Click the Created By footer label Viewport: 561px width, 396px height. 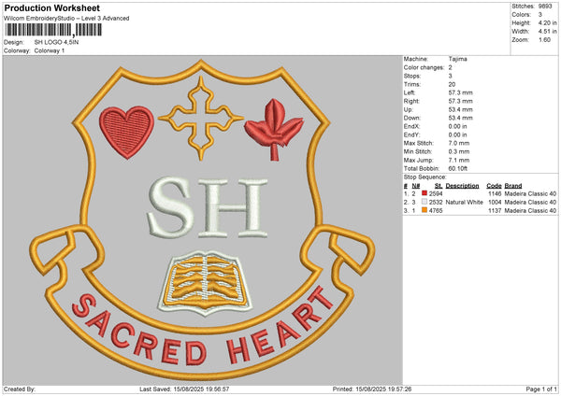[x=20, y=389]
